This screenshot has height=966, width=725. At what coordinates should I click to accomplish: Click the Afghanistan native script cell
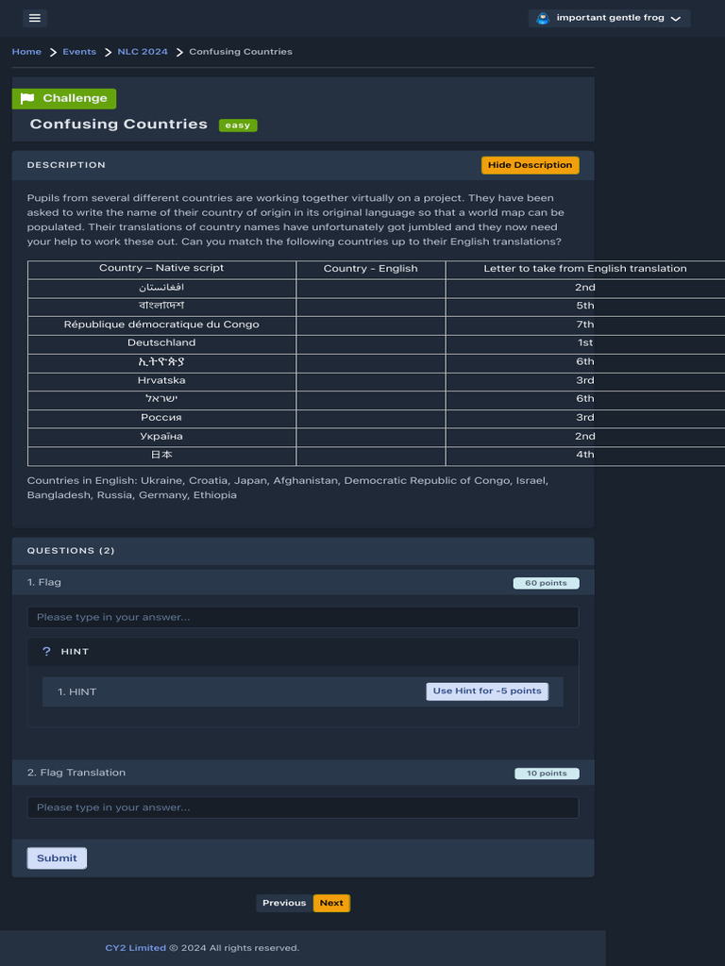point(161,288)
